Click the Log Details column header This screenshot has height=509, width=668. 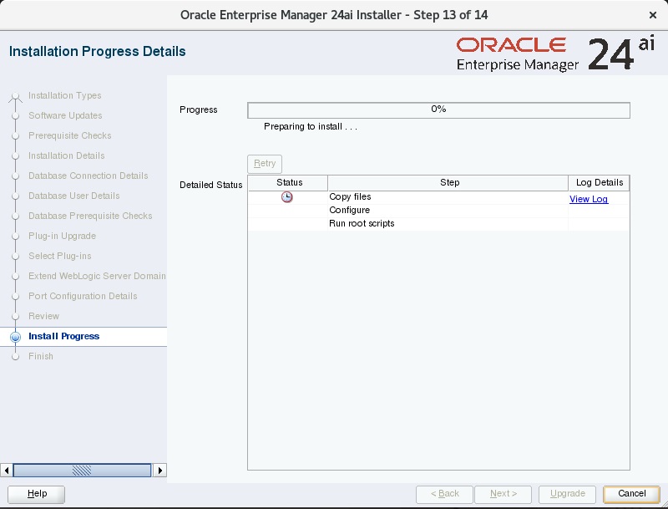pos(599,183)
